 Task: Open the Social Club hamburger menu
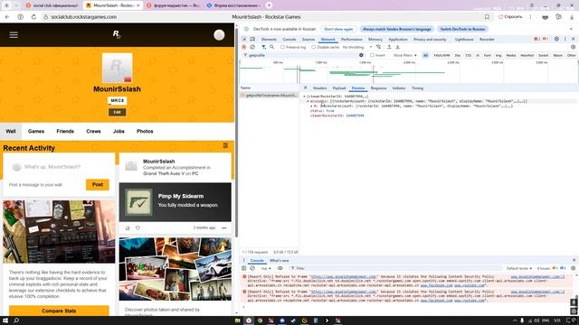[14, 34]
